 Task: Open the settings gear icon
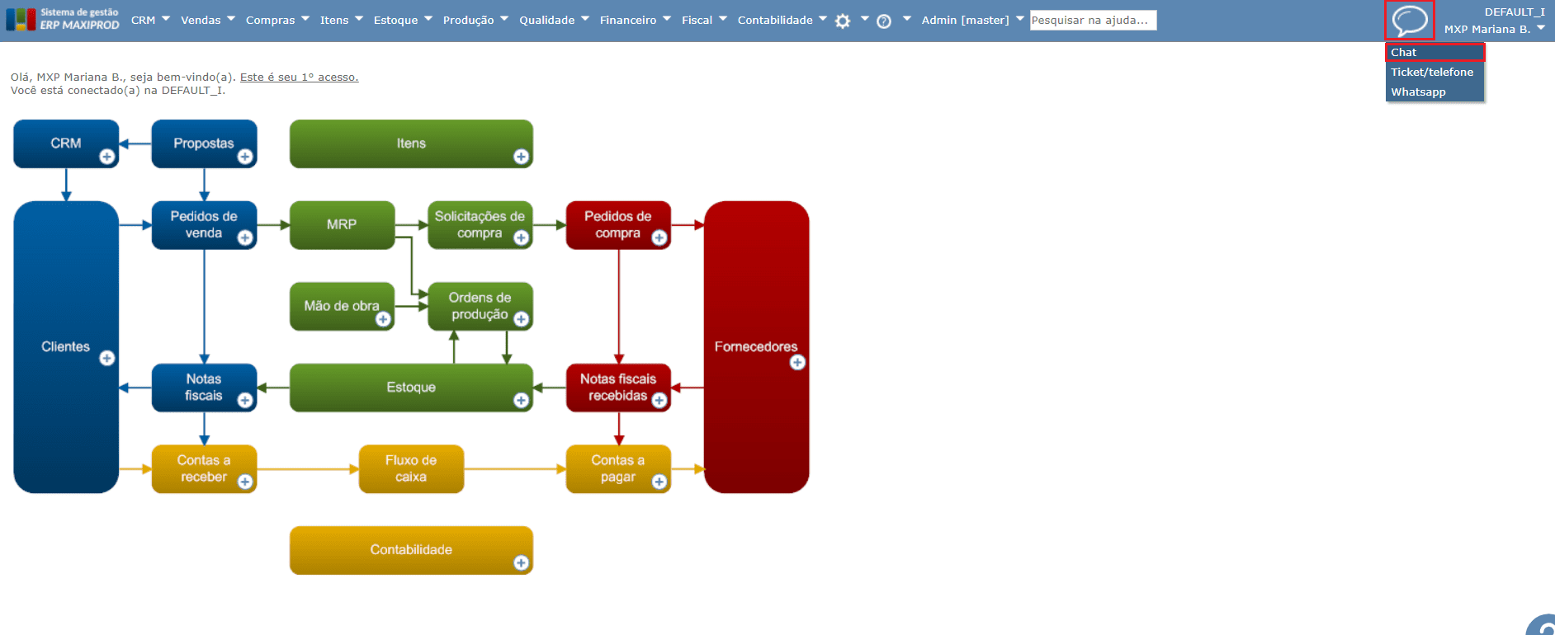point(842,21)
